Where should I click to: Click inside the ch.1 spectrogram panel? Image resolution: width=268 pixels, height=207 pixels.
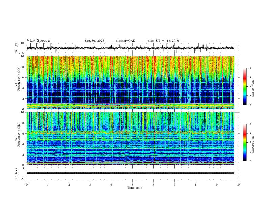[130, 83]
